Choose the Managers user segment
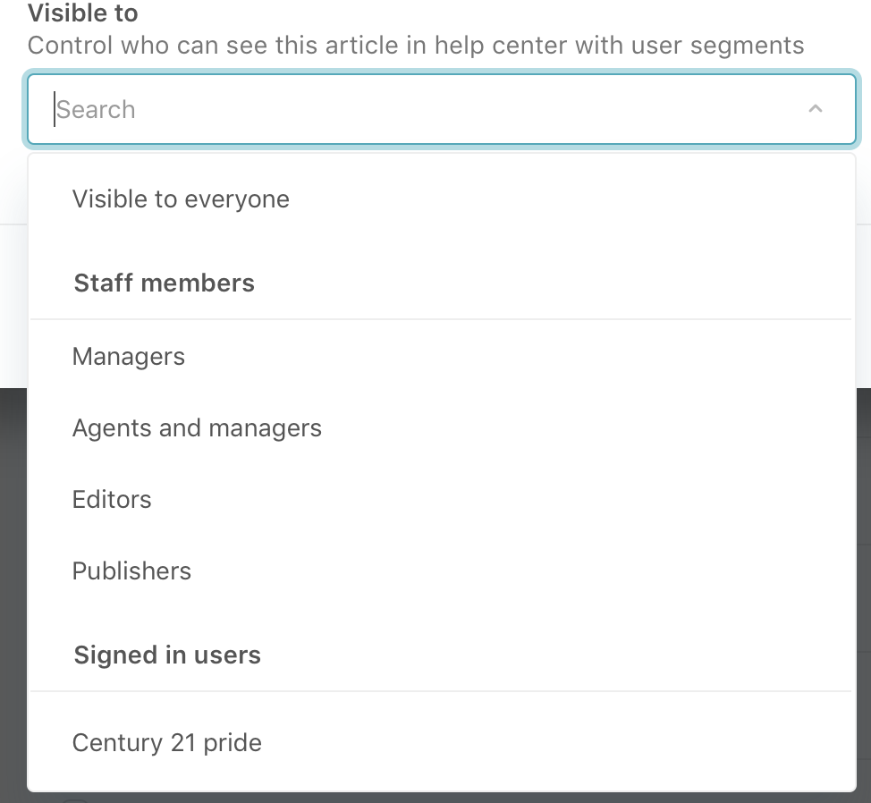Screen dimensions: 871x803 tap(129, 357)
